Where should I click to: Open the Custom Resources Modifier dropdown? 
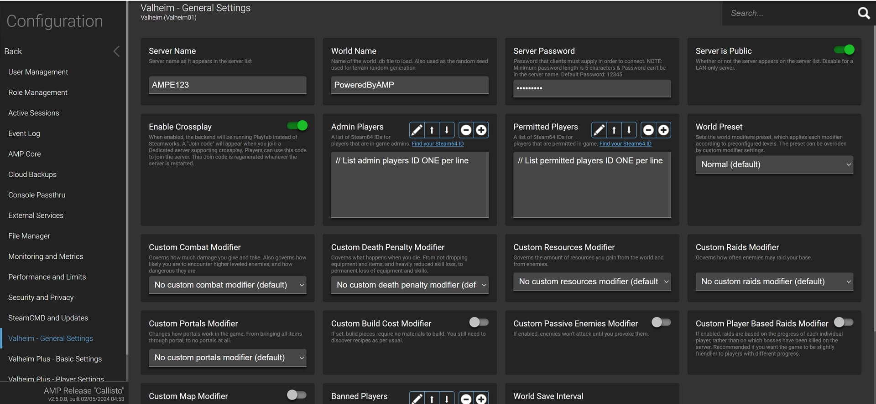(x=592, y=281)
